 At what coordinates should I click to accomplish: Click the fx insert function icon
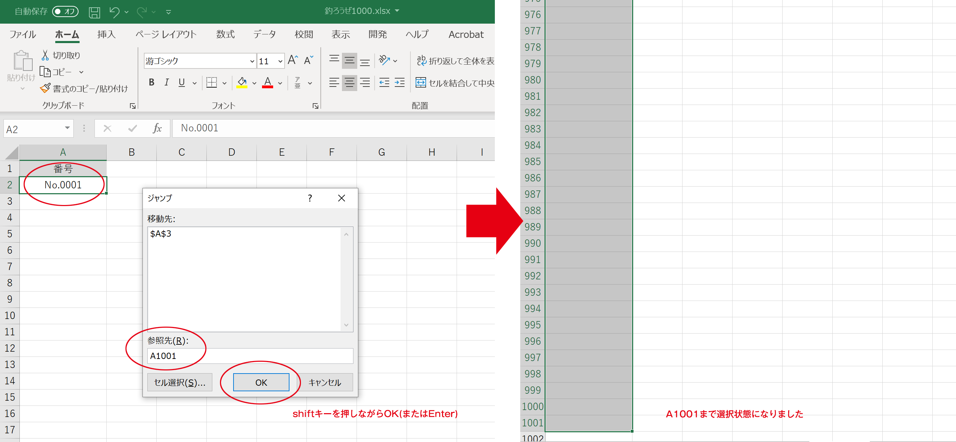pos(157,129)
